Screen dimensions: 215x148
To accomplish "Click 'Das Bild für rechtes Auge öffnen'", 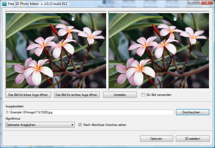I will 77,95.
